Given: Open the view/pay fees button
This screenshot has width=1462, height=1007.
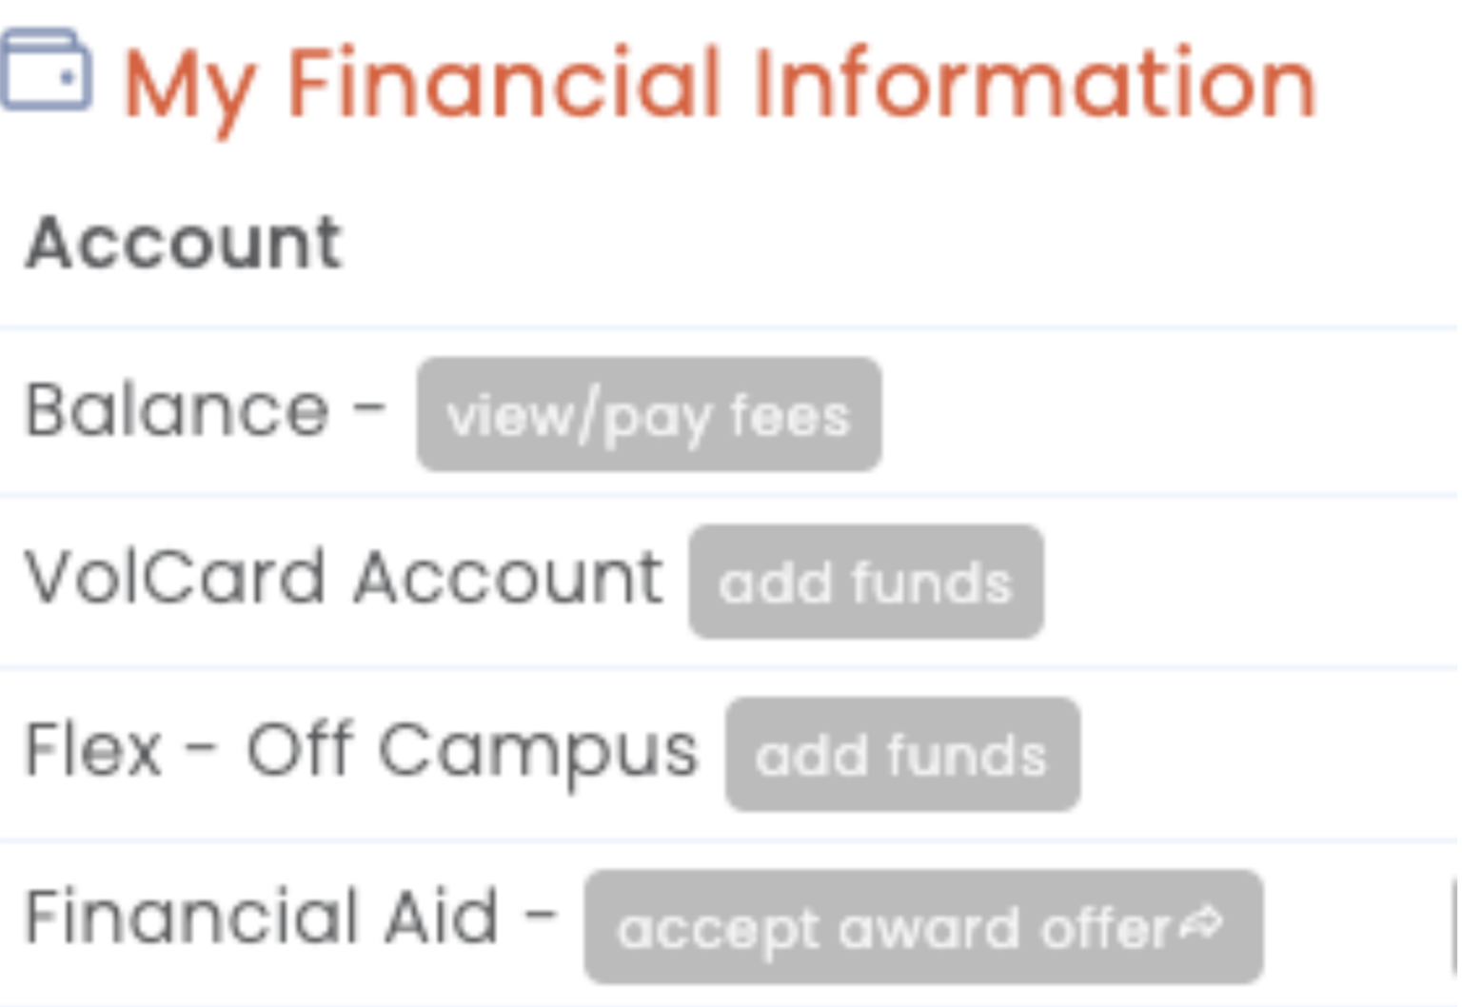Looking at the screenshot, I should coord(648,415).
